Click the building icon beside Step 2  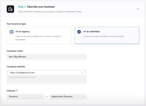pos(10,9)
